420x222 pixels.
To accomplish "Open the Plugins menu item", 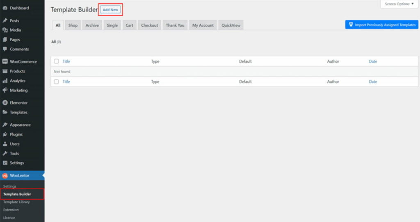I will coord(22,134).
